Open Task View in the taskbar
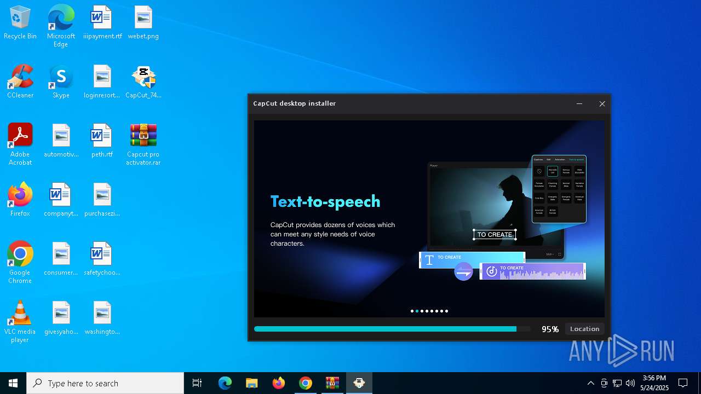The width and height of the screenshot is (701, 394). pos(197,383)
